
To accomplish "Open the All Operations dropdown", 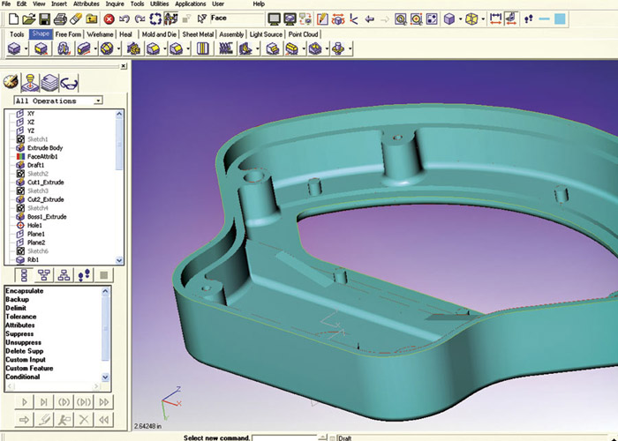I will (x=97, y=101).
